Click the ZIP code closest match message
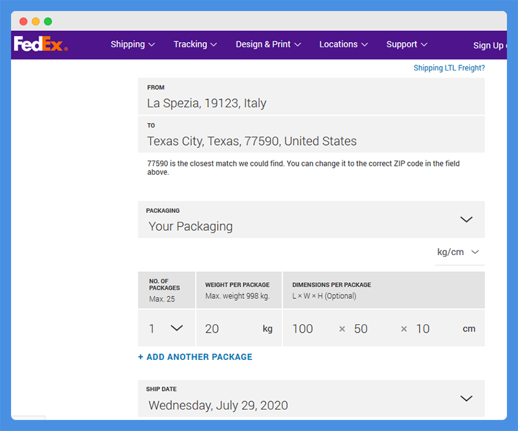 click(x=303, y=168)
